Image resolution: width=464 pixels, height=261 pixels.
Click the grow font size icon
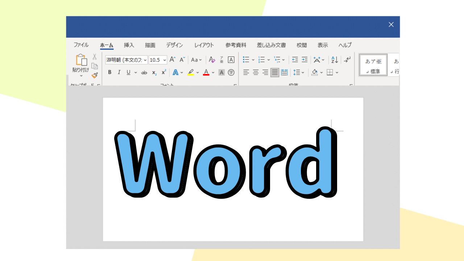[x=173, y=60]
